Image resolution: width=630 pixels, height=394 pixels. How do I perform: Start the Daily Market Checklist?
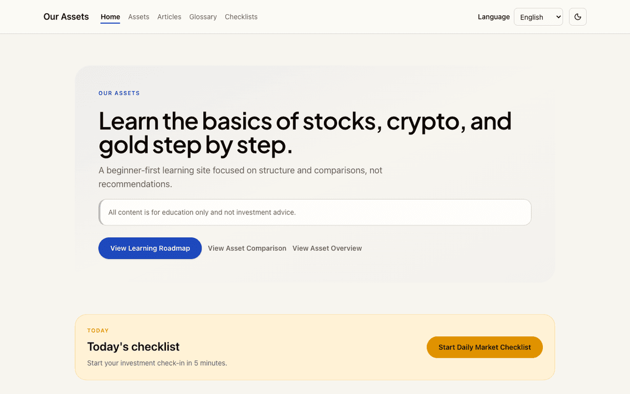pos(485,347)
